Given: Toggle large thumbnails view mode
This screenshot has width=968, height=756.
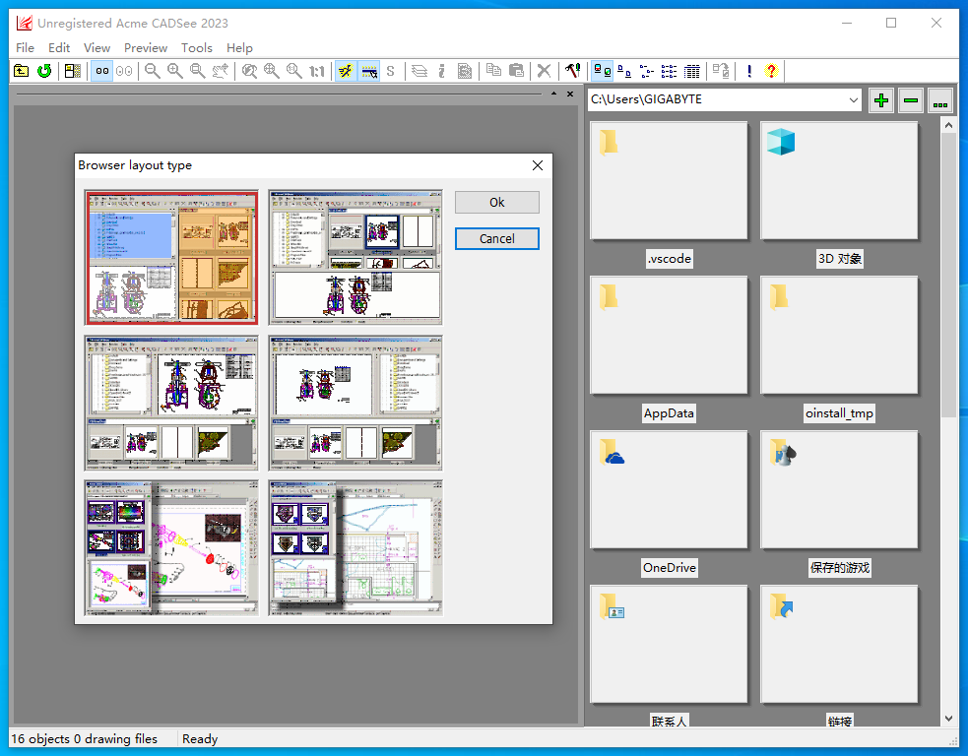Looking at the screenshot, I should coord(602,71).
